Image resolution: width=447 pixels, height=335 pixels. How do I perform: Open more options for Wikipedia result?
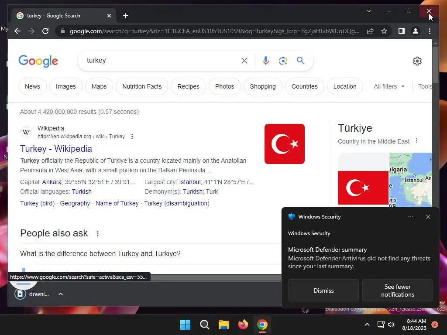click(x=132, y=137)
